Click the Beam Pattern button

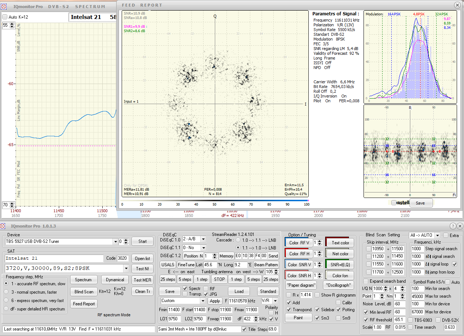point(266,264)
